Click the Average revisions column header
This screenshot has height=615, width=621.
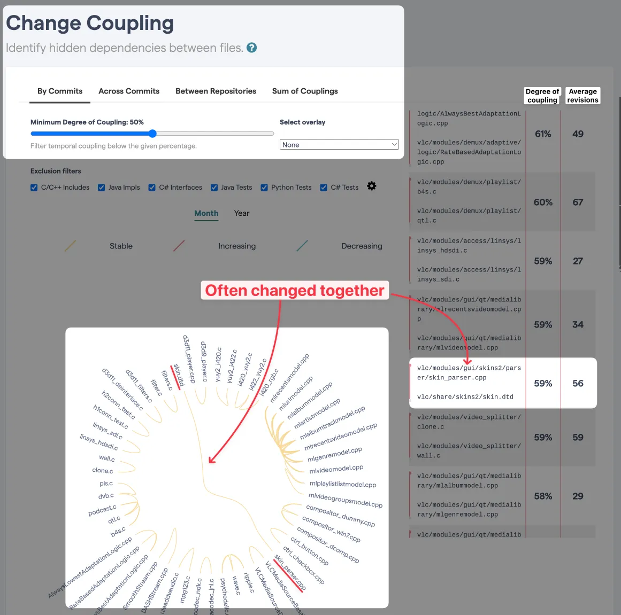(582, 96)
